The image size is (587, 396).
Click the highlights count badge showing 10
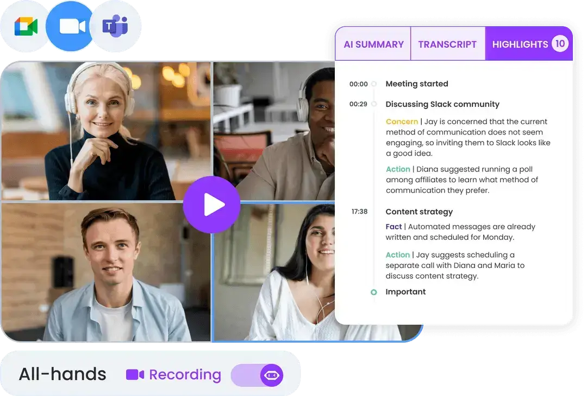560,44
